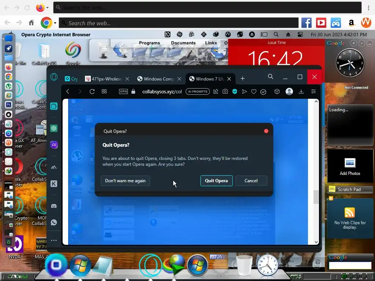
Task: Open Discord in Opera sidebar
Action: tap(54, 206)
